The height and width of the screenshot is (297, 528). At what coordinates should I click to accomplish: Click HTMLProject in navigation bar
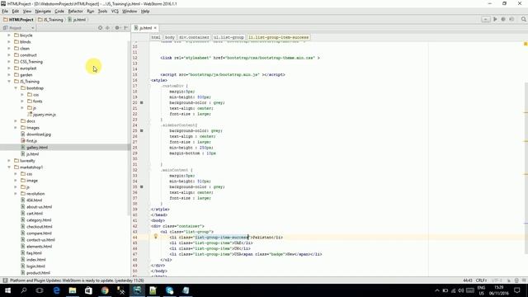click(18, 20)
